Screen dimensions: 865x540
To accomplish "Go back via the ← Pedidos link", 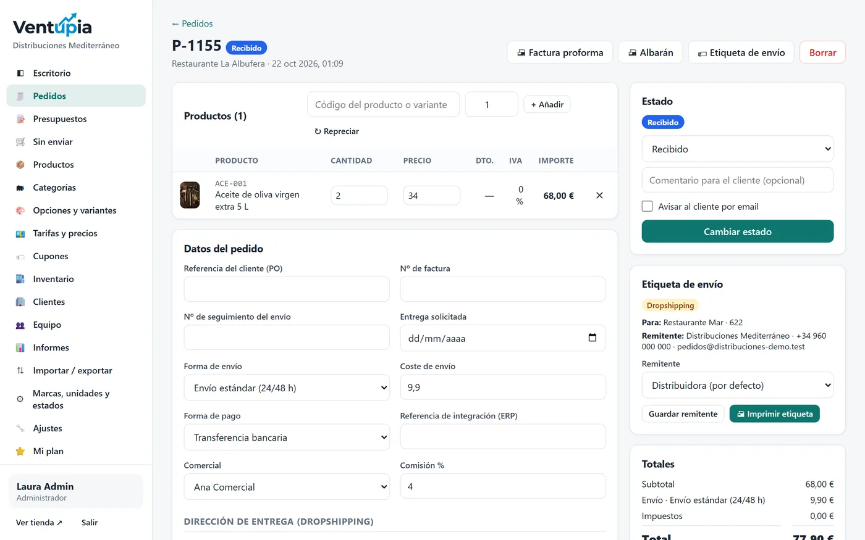I will pyautogui.click(x=192, y=23).
